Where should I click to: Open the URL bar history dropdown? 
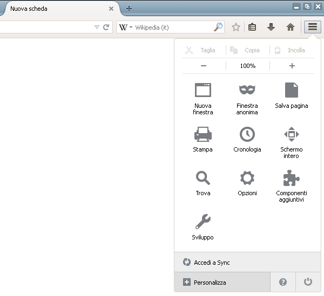pos(97,27)
